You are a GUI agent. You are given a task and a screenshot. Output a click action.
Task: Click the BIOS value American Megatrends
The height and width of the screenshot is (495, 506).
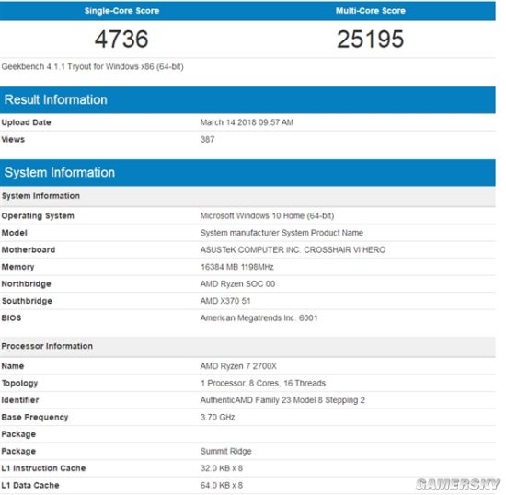point(259,317)
